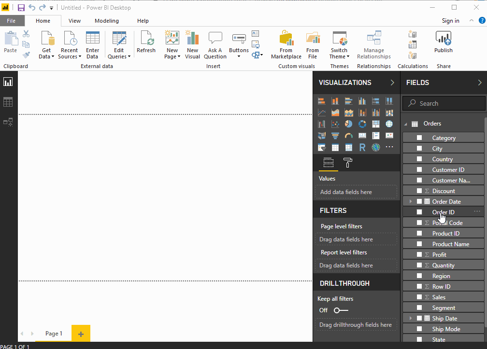
Task: Select the R script visual
Action: pos(362,147)
